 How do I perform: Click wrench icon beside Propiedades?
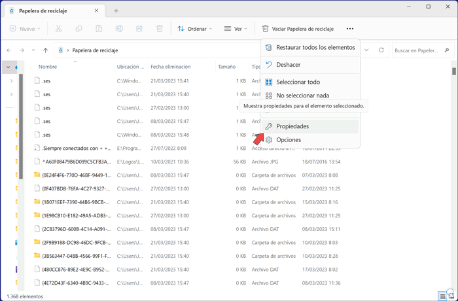(269, 126)
